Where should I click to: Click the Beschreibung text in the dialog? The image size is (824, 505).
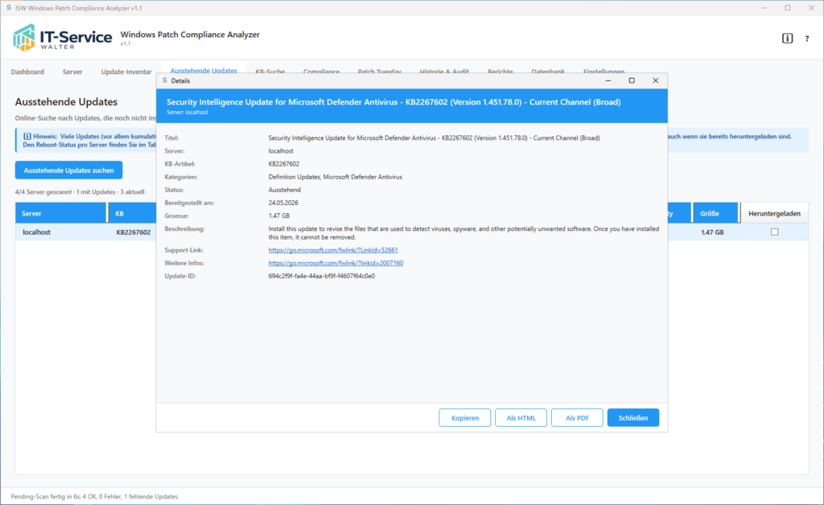463,233
